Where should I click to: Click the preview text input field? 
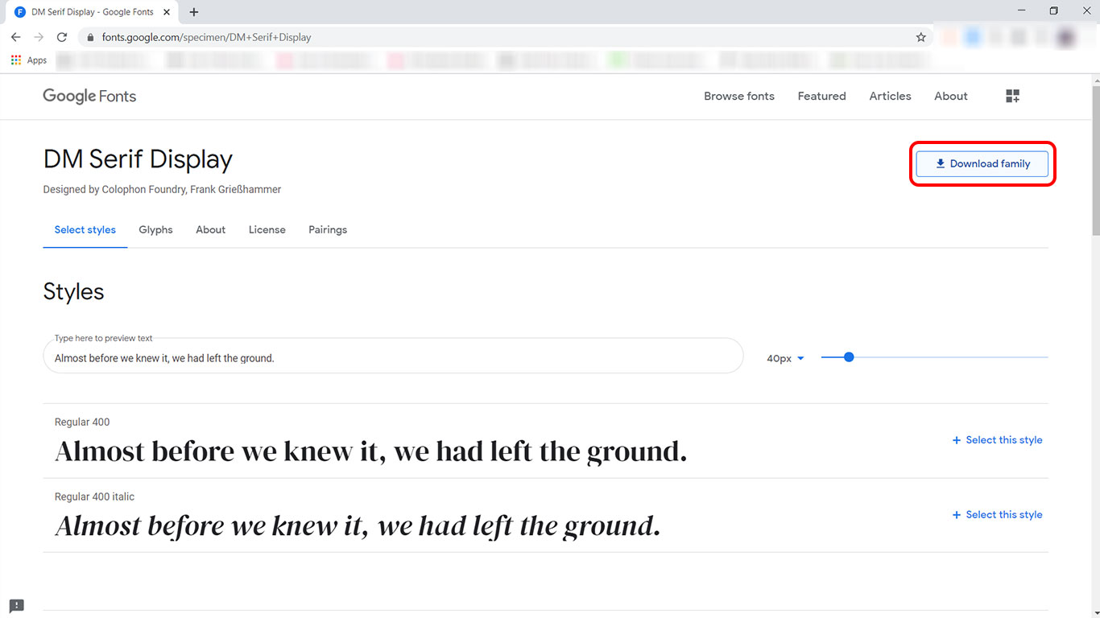coord(393,356)
